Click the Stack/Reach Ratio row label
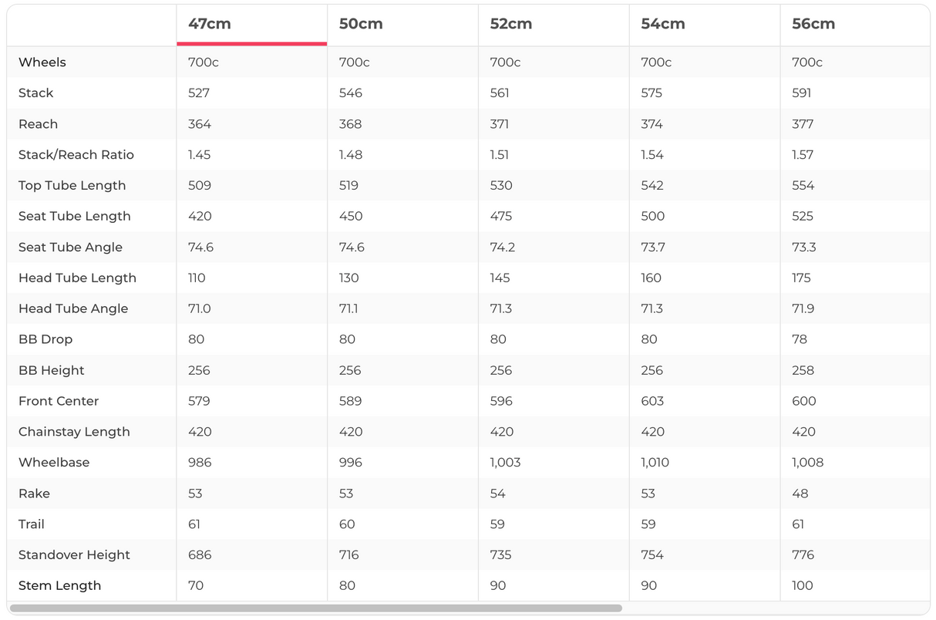The width and height of the screenshot is (936, 620). 76,155
